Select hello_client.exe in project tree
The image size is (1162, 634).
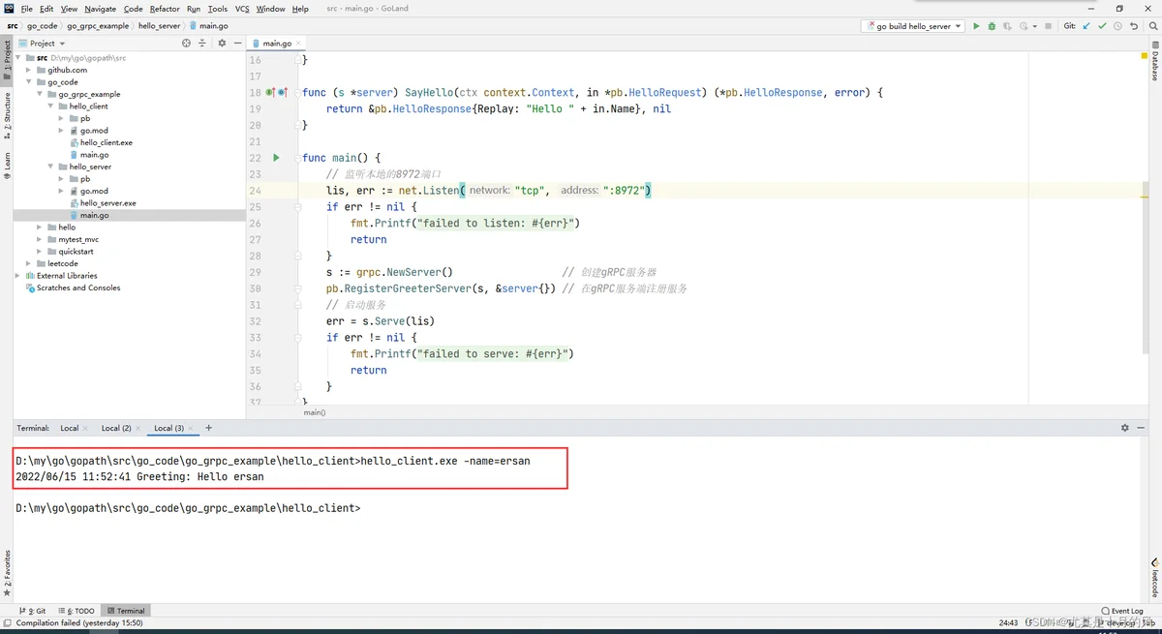click(106, 142)
